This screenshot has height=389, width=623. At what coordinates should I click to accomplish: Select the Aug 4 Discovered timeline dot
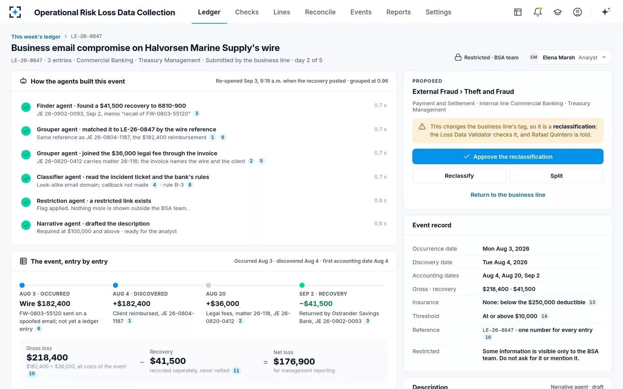(x=116, y=285)
